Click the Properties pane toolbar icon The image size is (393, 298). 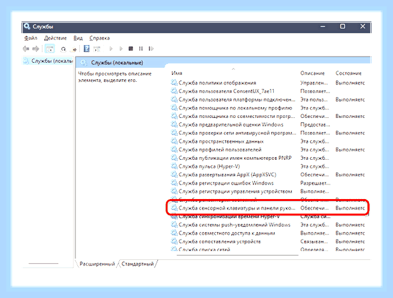[97, 49]
